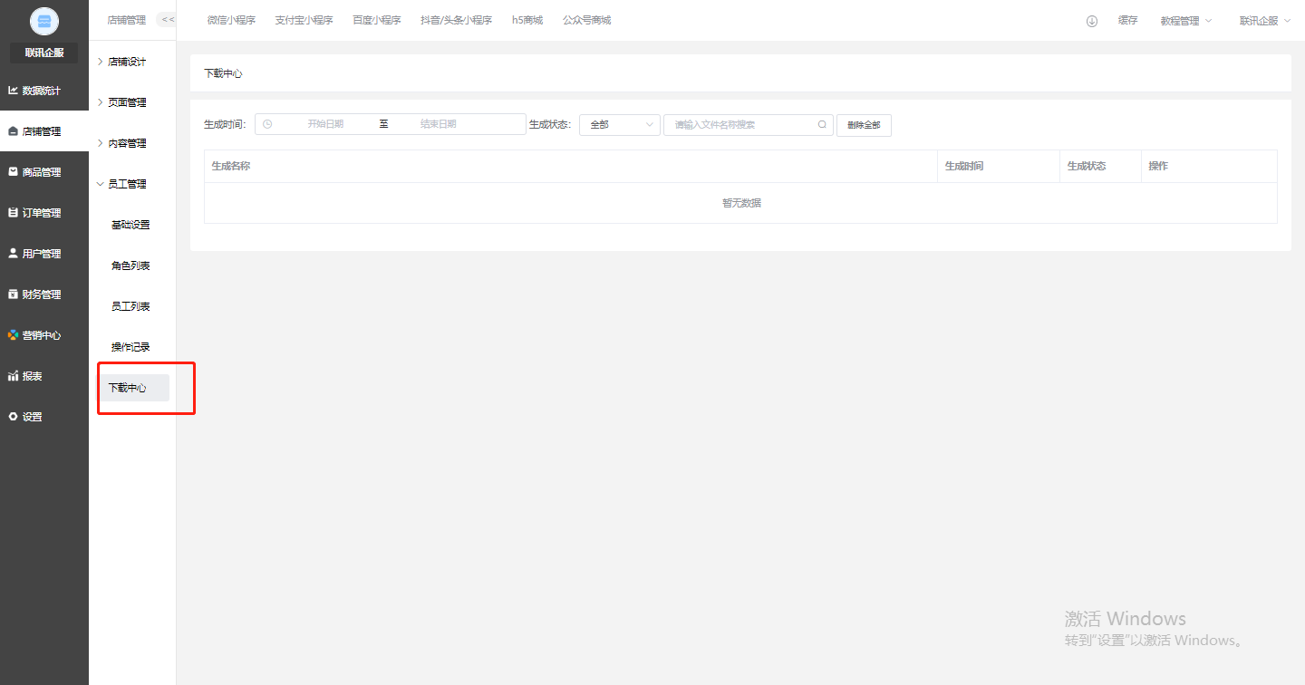1305x685 pixels.
Task: Click the 开始日期 date field
Action: pyautogui.click(x=325, y=124)
